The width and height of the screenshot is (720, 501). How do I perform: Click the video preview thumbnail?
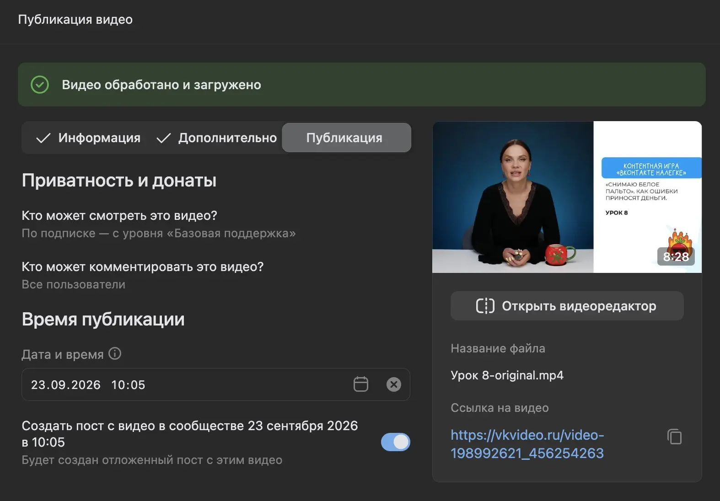(x=567, y=197)
